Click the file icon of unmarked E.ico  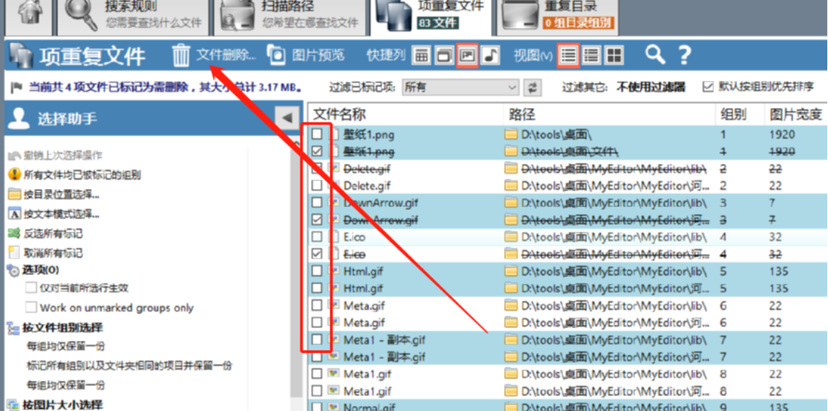(x=334, y=237)
